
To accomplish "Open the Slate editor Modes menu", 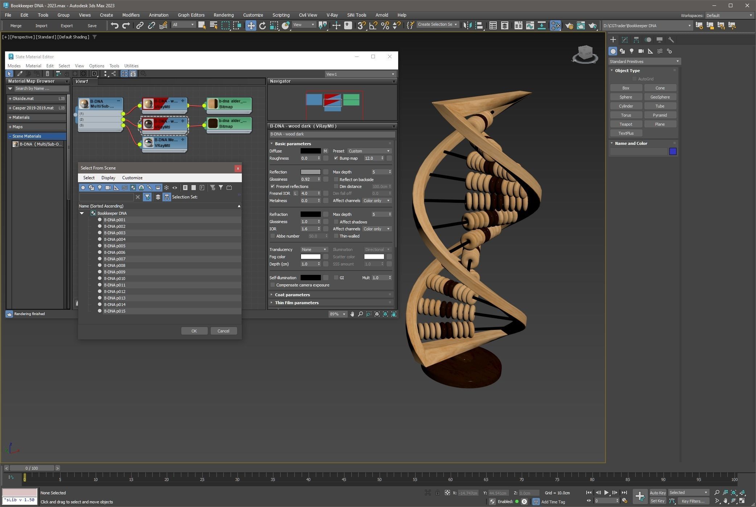I will (x=14, y=66).
